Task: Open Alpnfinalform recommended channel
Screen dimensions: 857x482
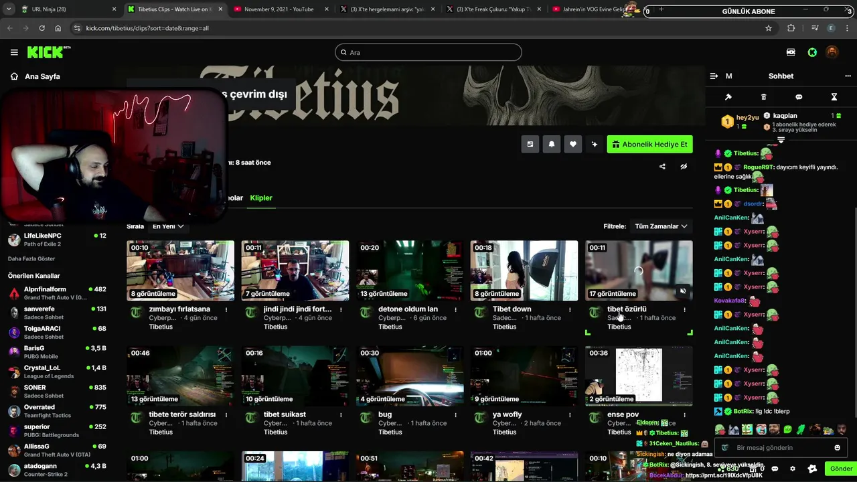Action: point(58,293)
